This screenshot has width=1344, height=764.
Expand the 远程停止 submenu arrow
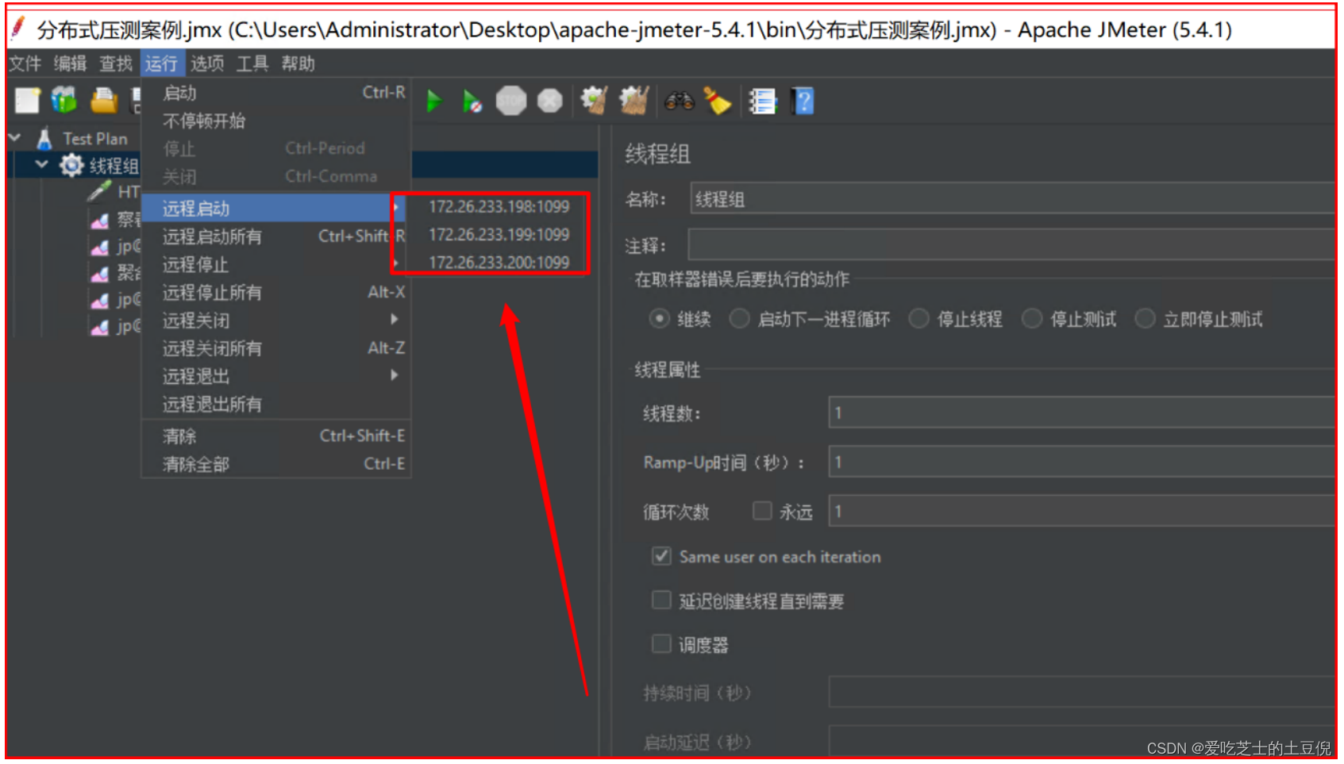[395, 263]
